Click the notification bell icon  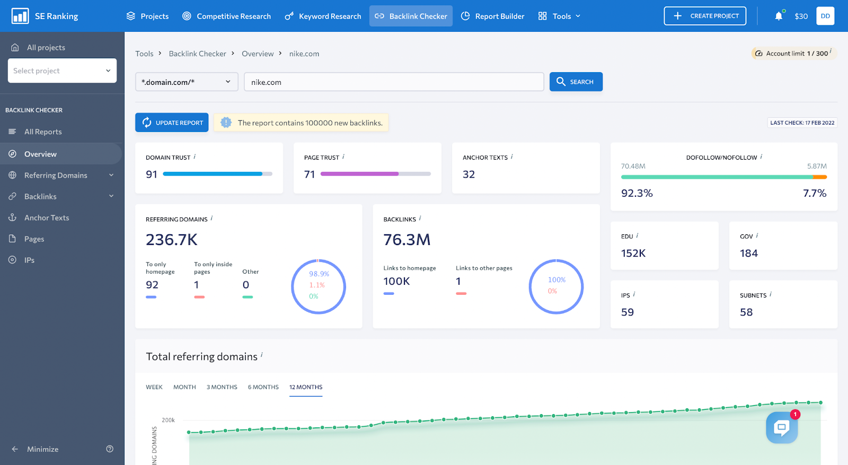(779, 16)
